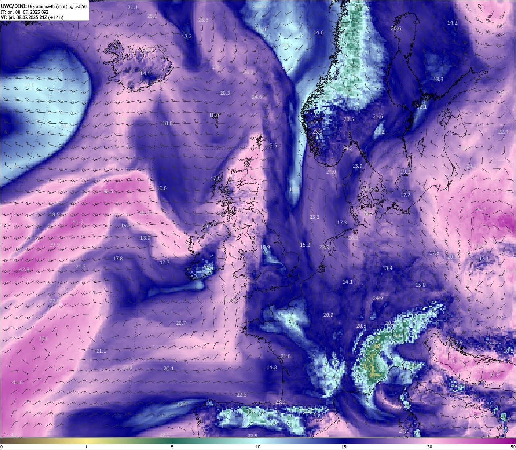The image size is (516, 450).
Task: Click the value 25.1 northeast of Iceland
Action: 152,16
